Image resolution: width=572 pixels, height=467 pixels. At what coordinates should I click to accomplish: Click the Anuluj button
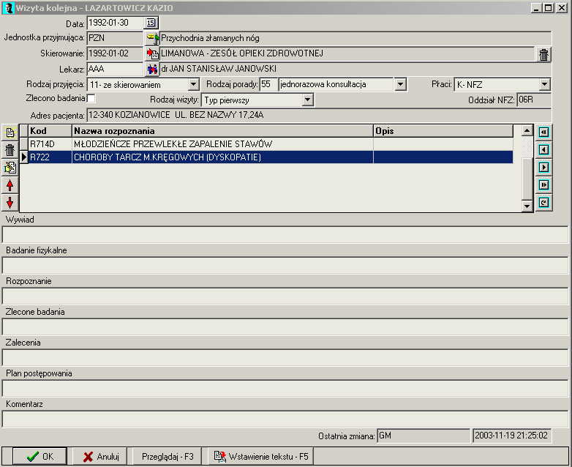click(x=100, y=457)
